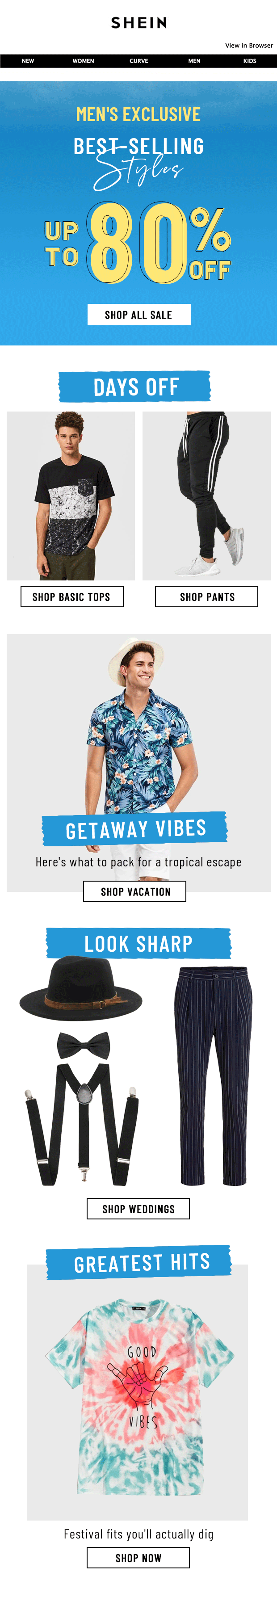Click the SHOP WEDDINGS button
This screenshot has height=1622, width=277.
tap(138, 1209)
